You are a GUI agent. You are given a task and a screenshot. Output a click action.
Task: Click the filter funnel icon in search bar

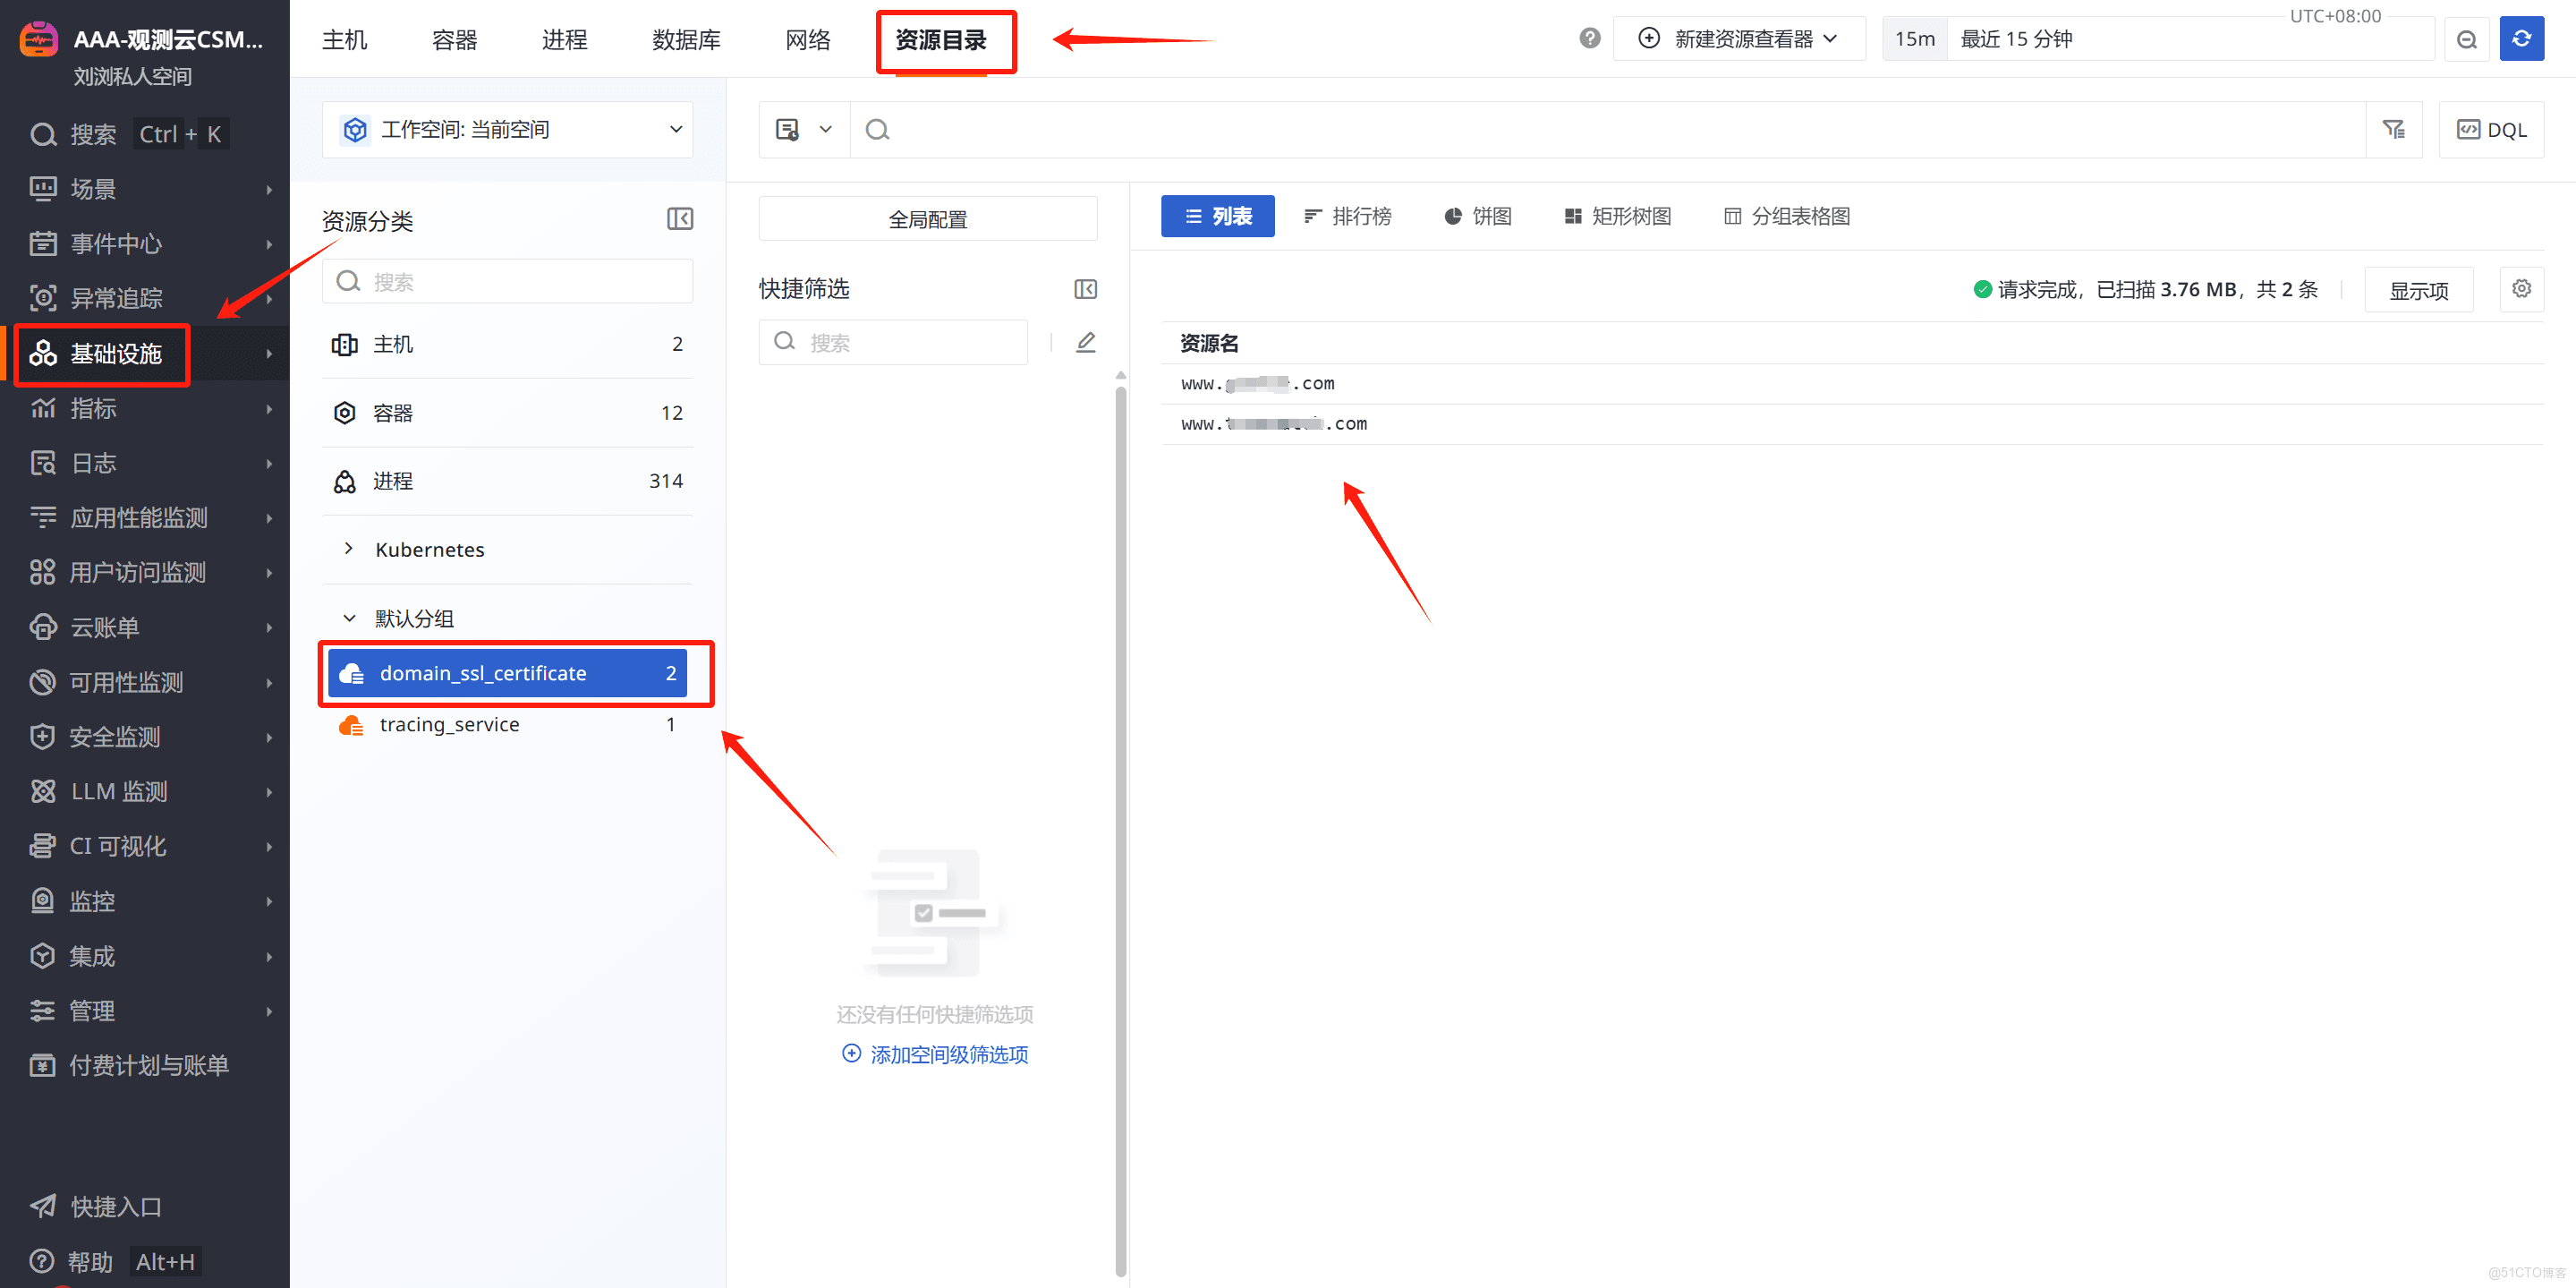(x=2393, y=129)
